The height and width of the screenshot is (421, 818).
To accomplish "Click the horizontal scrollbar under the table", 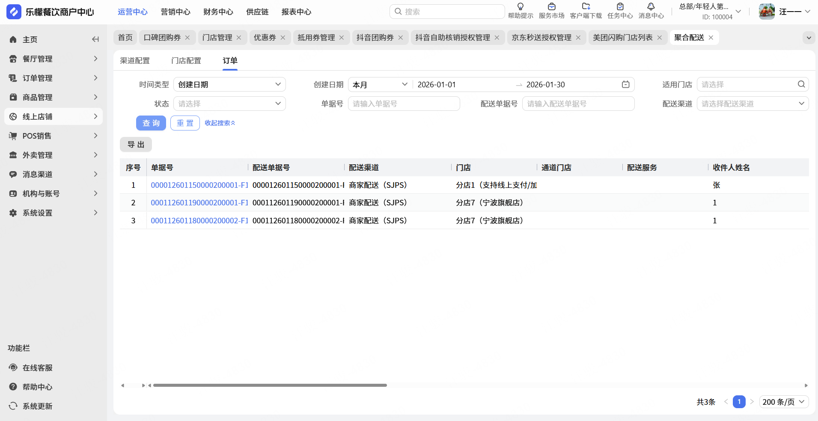I will tap(270, 385).
